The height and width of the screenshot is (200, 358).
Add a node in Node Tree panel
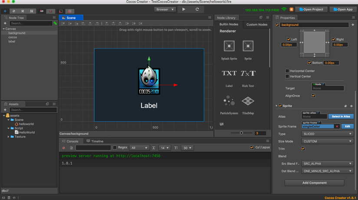[5, 23]
